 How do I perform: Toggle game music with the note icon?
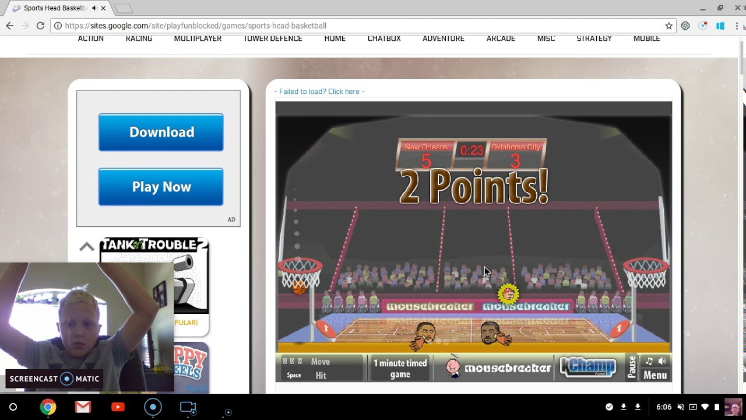(649, 362)
